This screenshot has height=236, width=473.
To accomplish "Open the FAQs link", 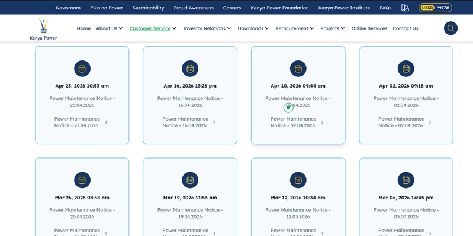I will coord(385,8).
